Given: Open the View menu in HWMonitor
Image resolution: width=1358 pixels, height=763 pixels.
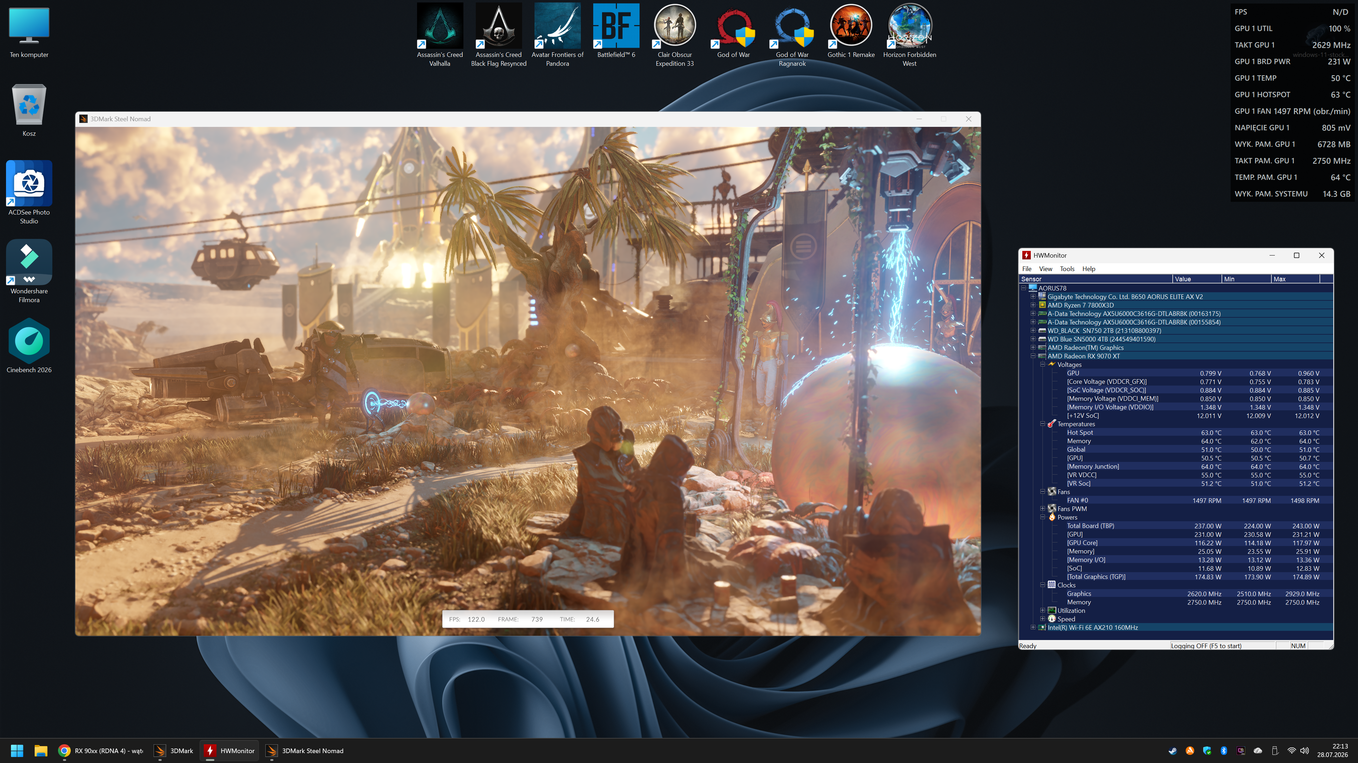Looking at the screenshot, I should coord(1045,269).
